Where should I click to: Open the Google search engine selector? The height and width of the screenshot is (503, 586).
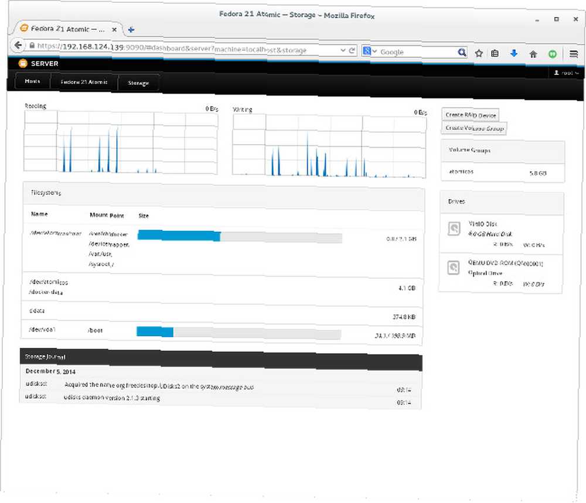tap(369, 51)
